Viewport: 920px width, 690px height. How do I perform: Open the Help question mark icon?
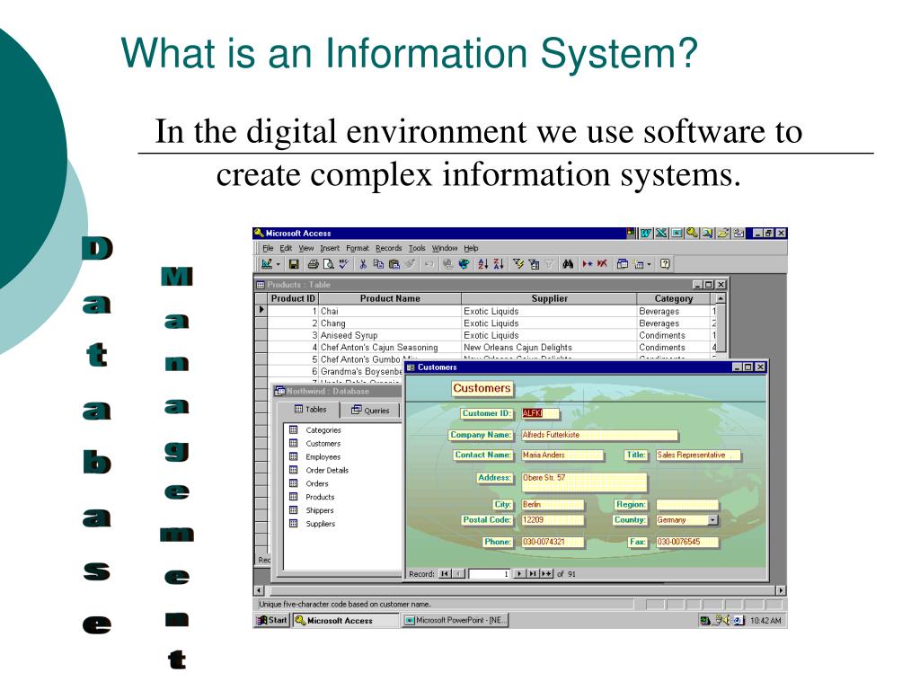click(x=665, y=264)
